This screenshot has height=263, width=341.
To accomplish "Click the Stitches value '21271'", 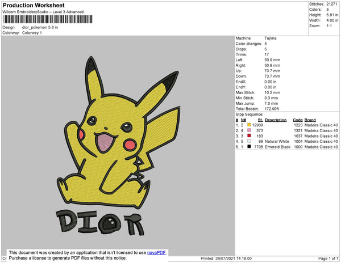I will [332, 4].
